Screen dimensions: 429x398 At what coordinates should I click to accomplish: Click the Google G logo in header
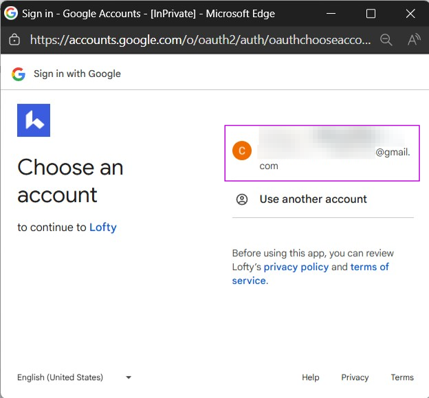[x=19, y=74]
